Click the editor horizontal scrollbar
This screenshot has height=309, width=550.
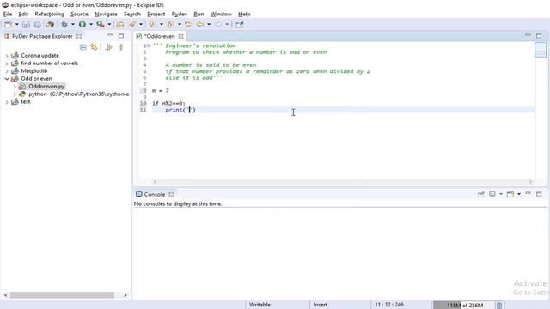342,182
